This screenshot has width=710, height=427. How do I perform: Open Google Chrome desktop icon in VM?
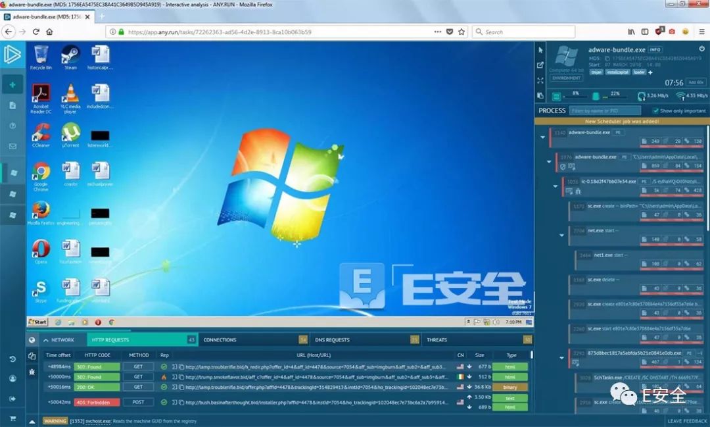pos(41,177)
